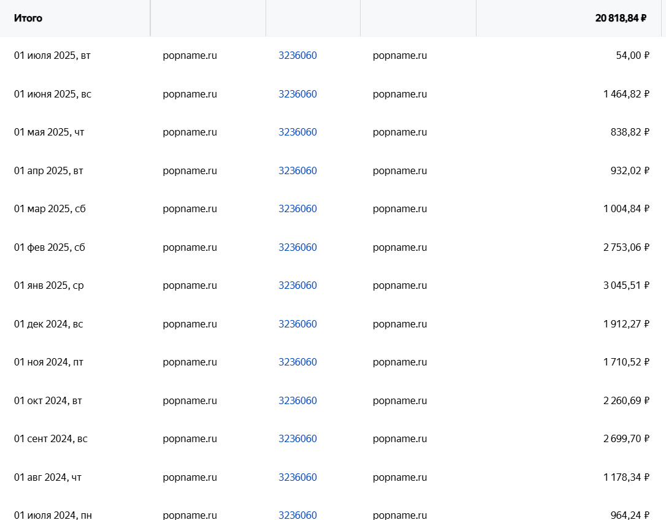Open link 3236060 in the 01 апр 2025 row

pyautogui.click(x=298, y=171)
